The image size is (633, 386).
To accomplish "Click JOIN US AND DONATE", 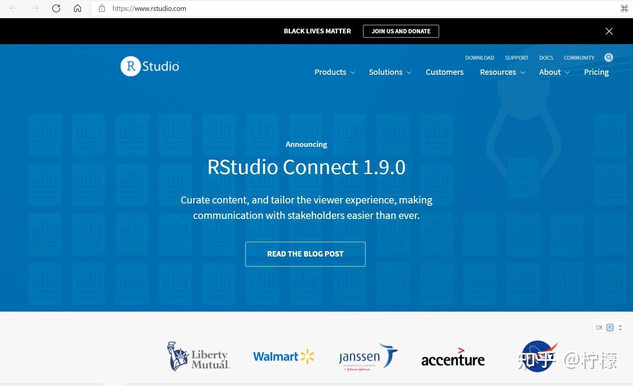I will pos(401,31).
